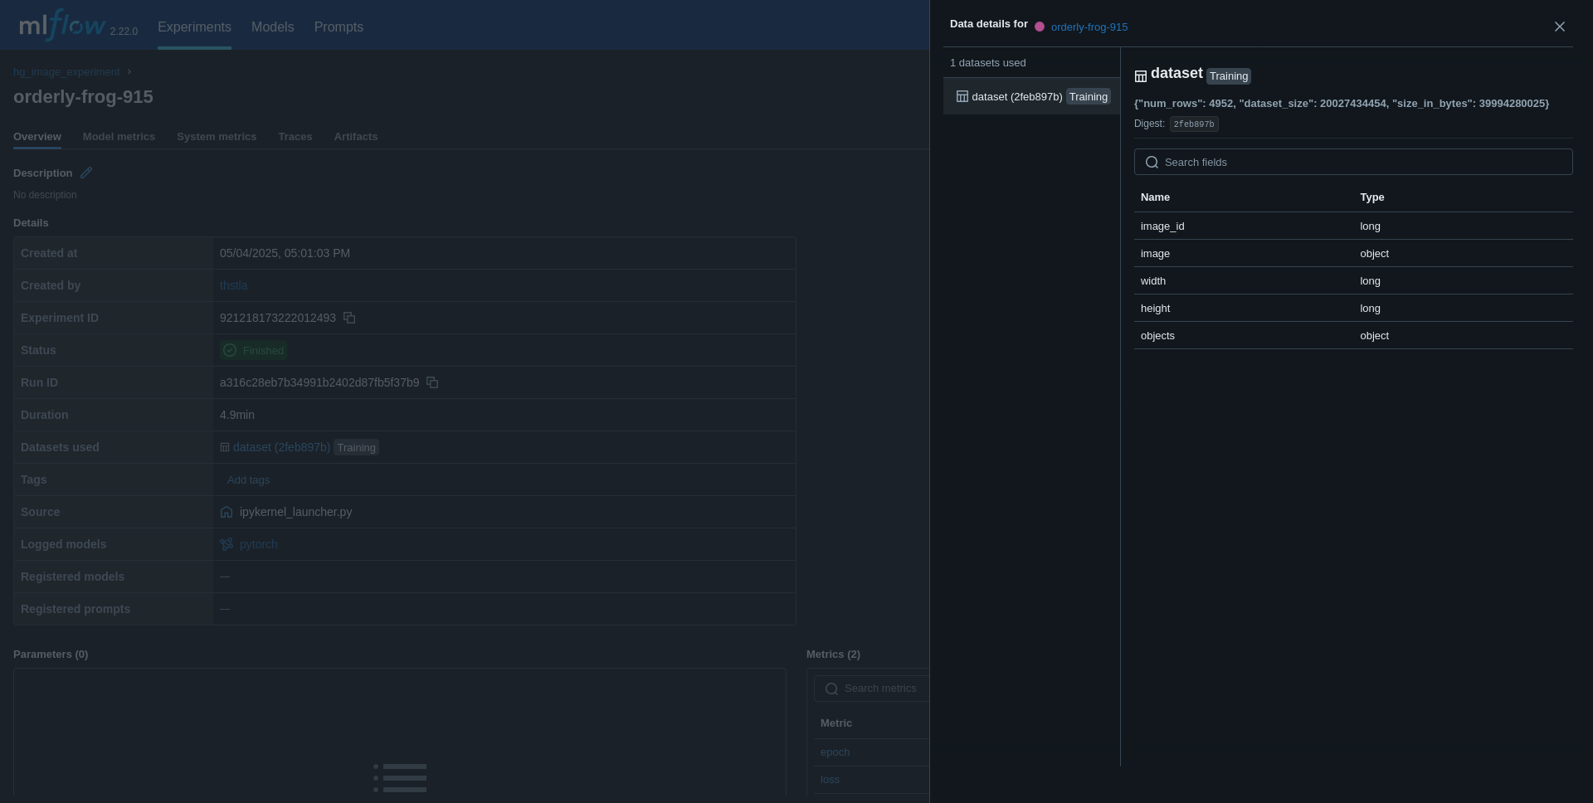Open the loss metric link
Image resolution: width=1593 pixels, height=803 pixels.
click(830, 780)
